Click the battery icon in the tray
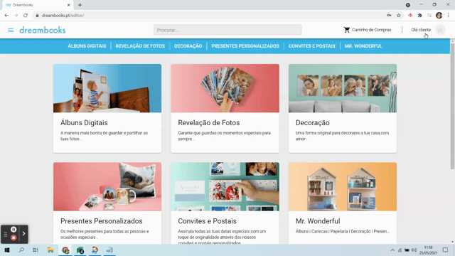Screen dimensions: 455x256 coord(407,250)
